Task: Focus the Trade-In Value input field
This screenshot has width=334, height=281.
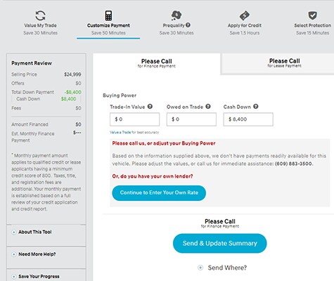Action: [x=134, y=119]
